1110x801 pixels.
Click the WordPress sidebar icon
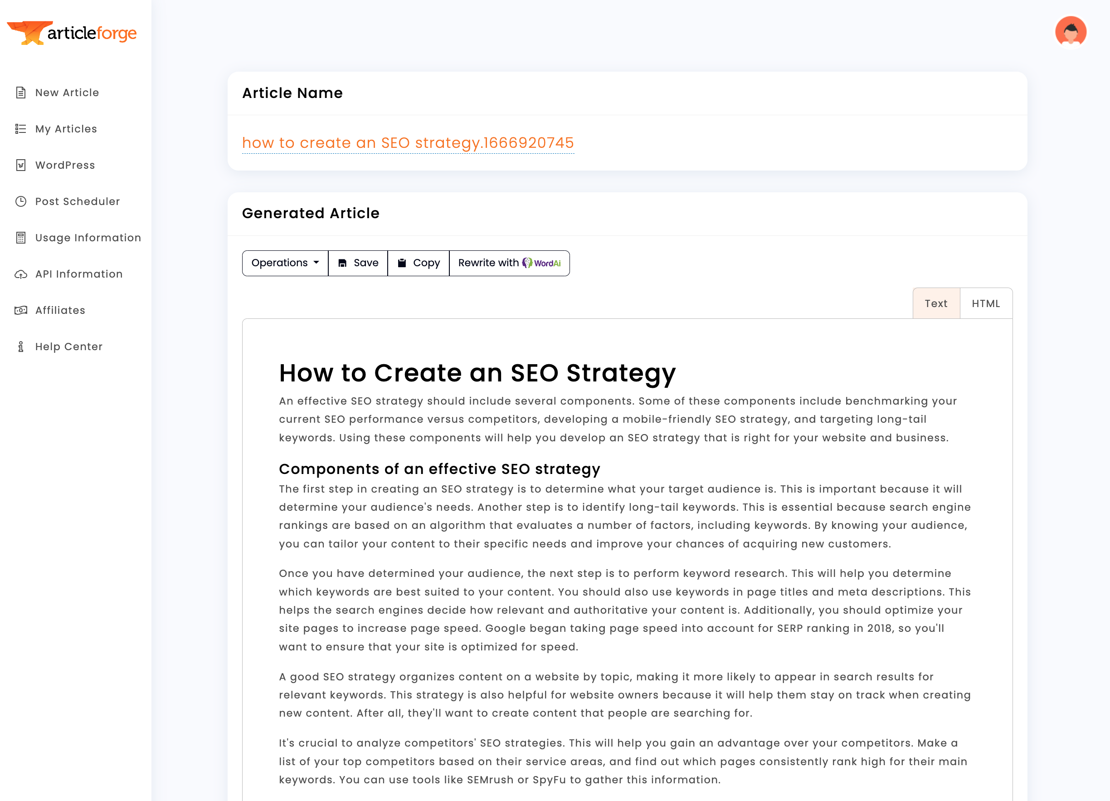[20, 165]
